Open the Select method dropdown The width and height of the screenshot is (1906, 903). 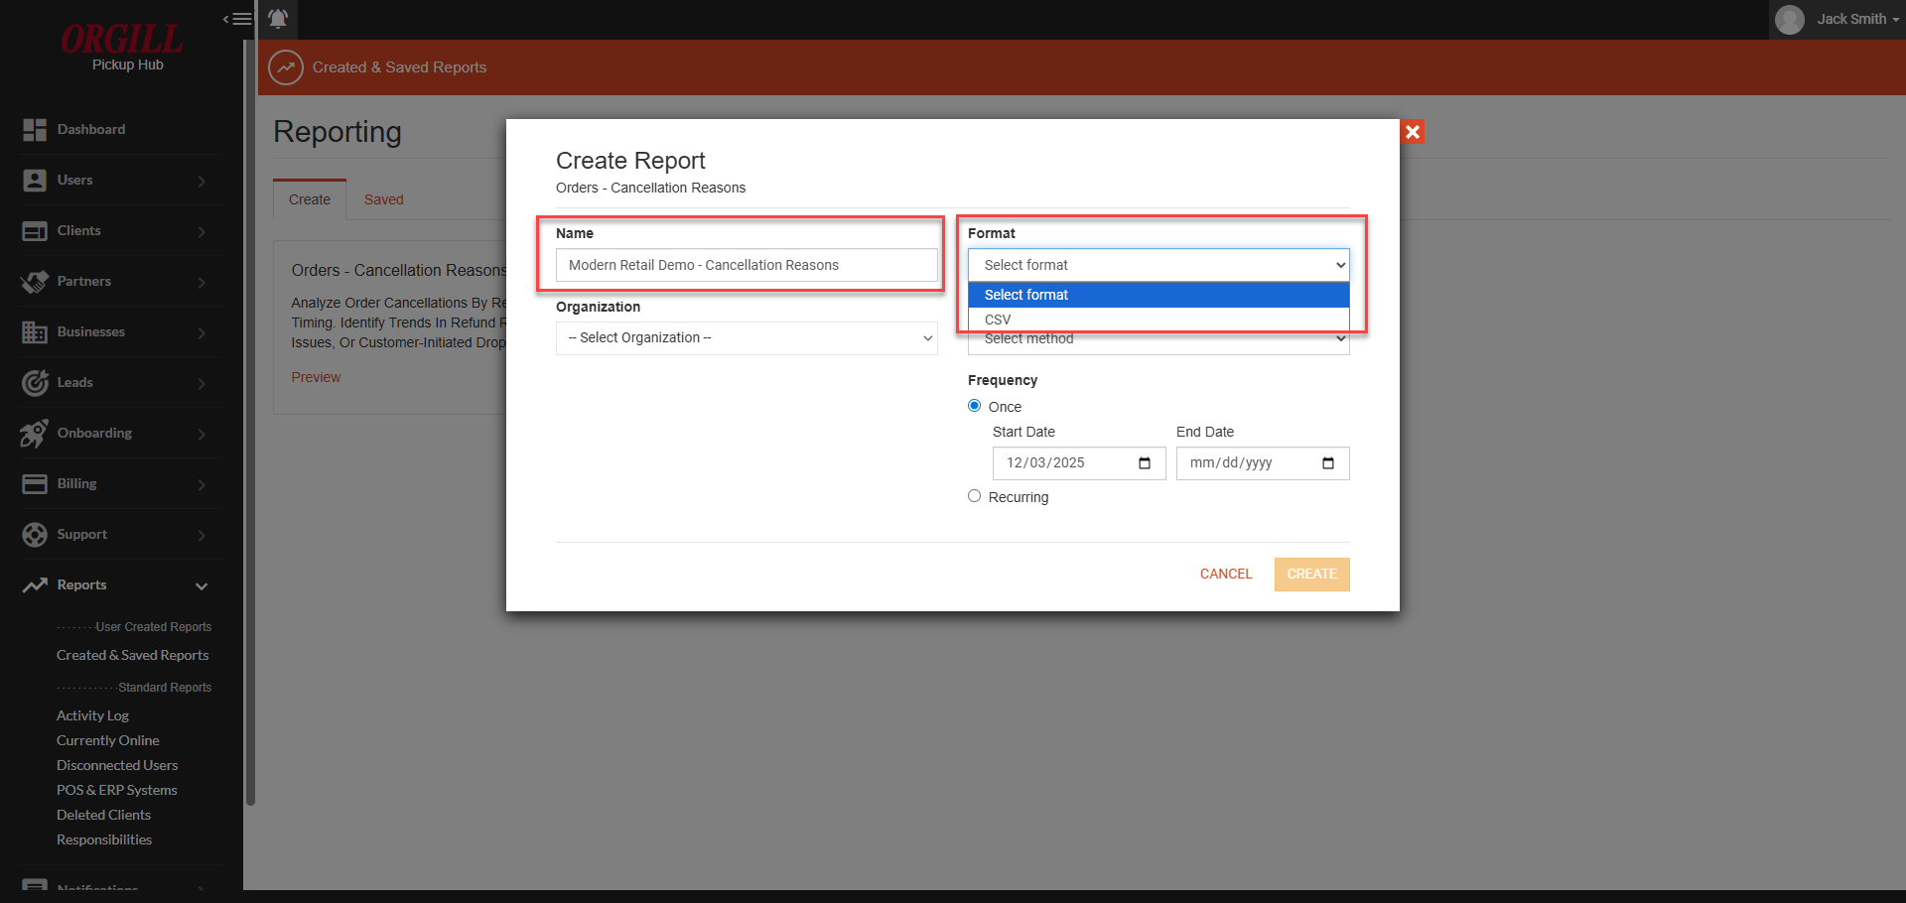coord(1158,342)
